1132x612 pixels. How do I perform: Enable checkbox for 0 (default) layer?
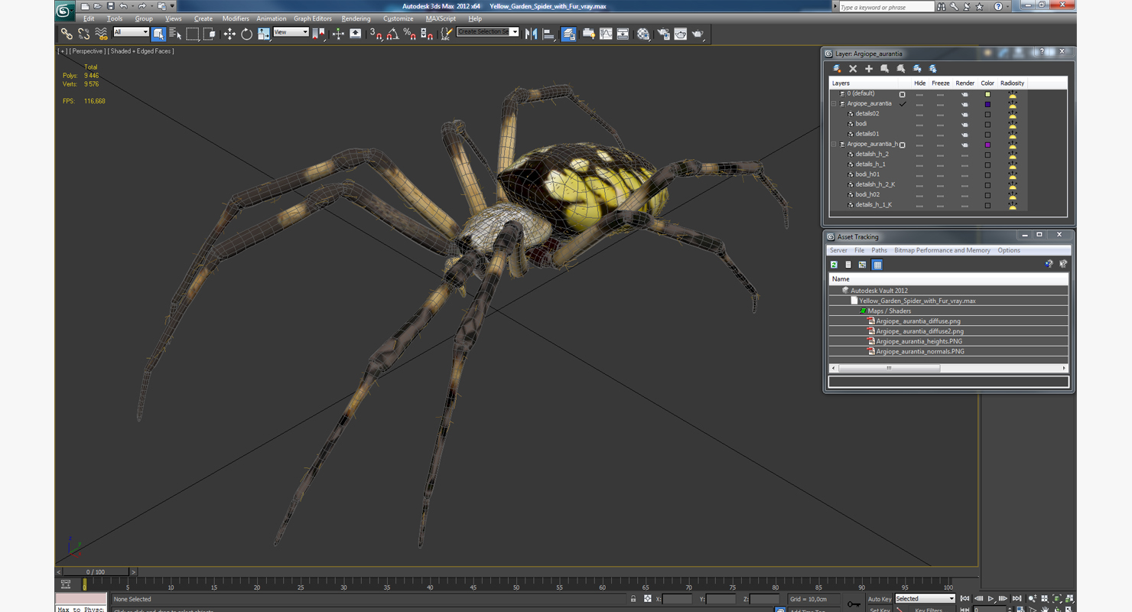pyautogui.click(x=903, y=94)
